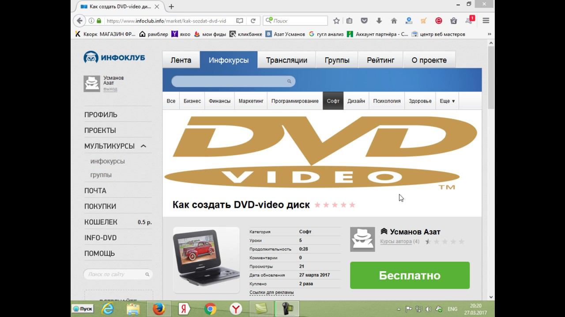Go to Firefox Home page icon
The image size is (565, 317).
click(394, 21)
